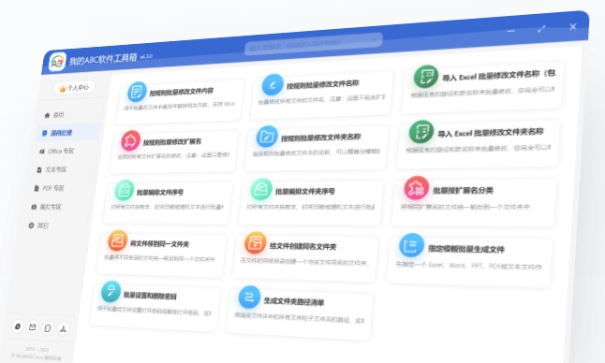
Task: Open the 按规则批量修改扩展名 card title
Action: [x=172, y=142]
